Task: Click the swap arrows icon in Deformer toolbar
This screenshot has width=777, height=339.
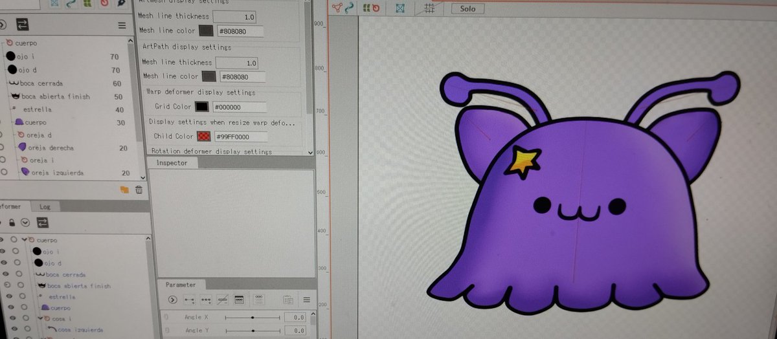Action: point(43,223)
